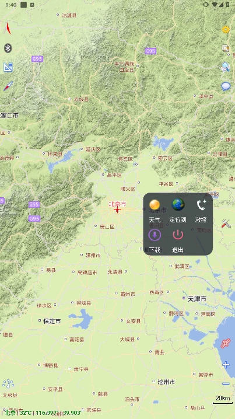Tap the 泊头市 label on map
Screen dimensions: 235x419
(132, 399)
